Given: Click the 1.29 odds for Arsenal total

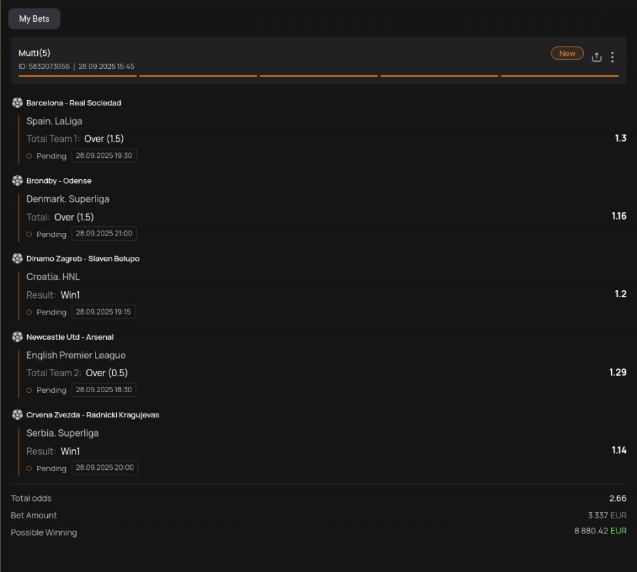Looking at the screenshot, I should click(x=617, y=372).
